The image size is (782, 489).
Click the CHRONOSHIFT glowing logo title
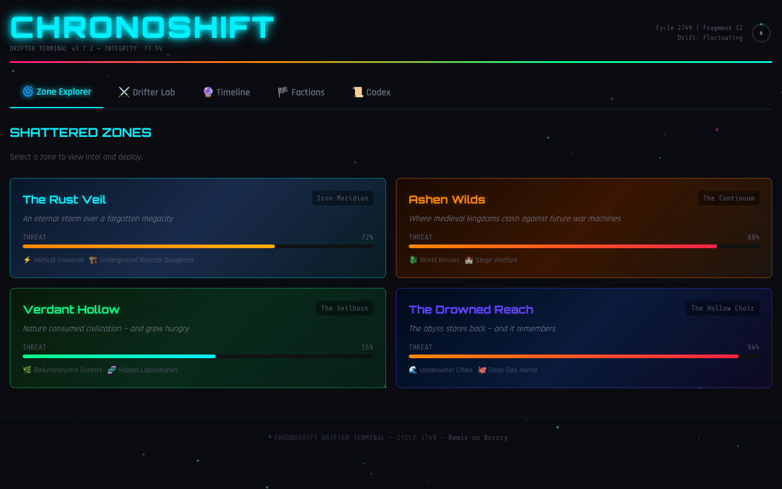click(x=142, y=28)
